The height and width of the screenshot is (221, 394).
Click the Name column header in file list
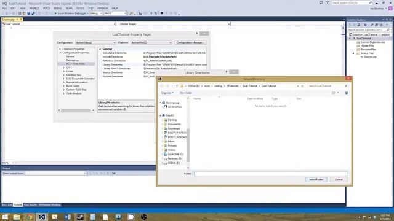click(x=197, y=99)
